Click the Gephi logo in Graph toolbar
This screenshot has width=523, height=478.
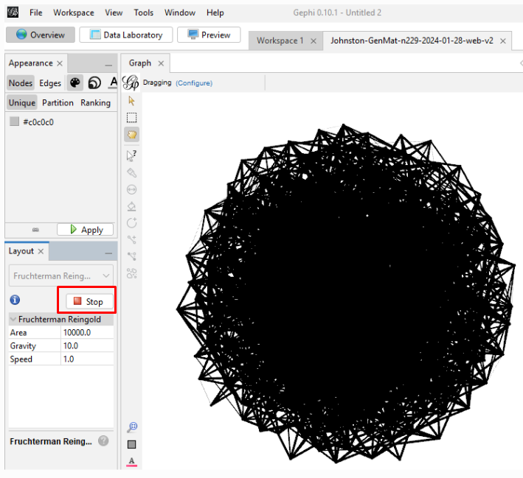(x=131, y=82)
